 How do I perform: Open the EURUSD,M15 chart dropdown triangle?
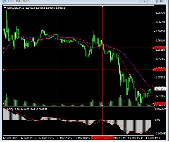5,8
